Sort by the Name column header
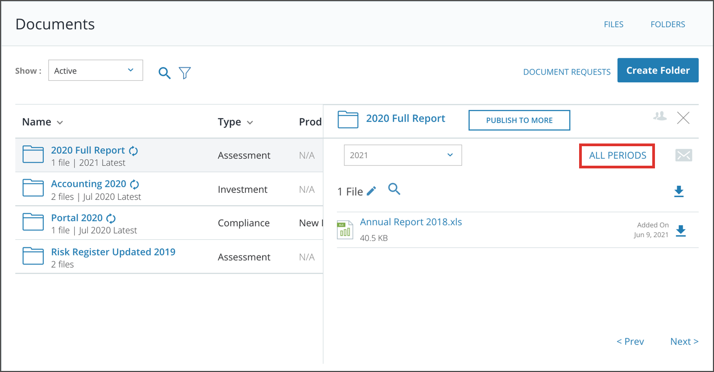The height and width of the screenshot is (372, 714). point(42,122)
